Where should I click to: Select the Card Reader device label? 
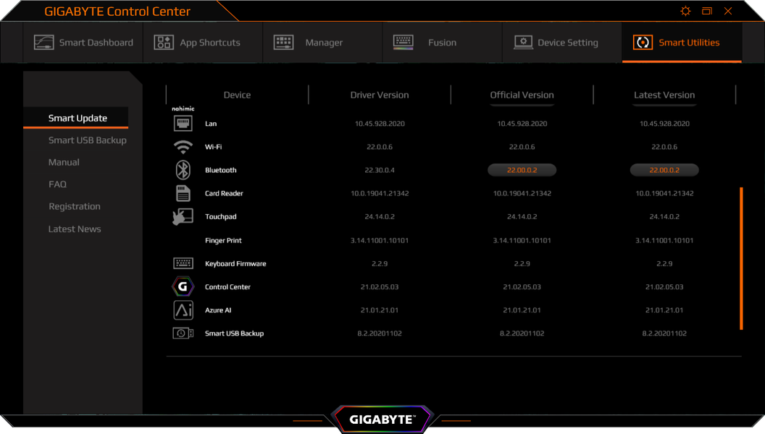(x=224, y=193)
